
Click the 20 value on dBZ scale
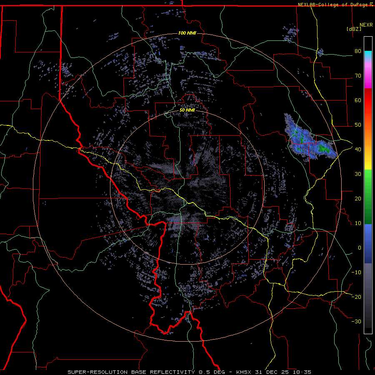[358, 199]
